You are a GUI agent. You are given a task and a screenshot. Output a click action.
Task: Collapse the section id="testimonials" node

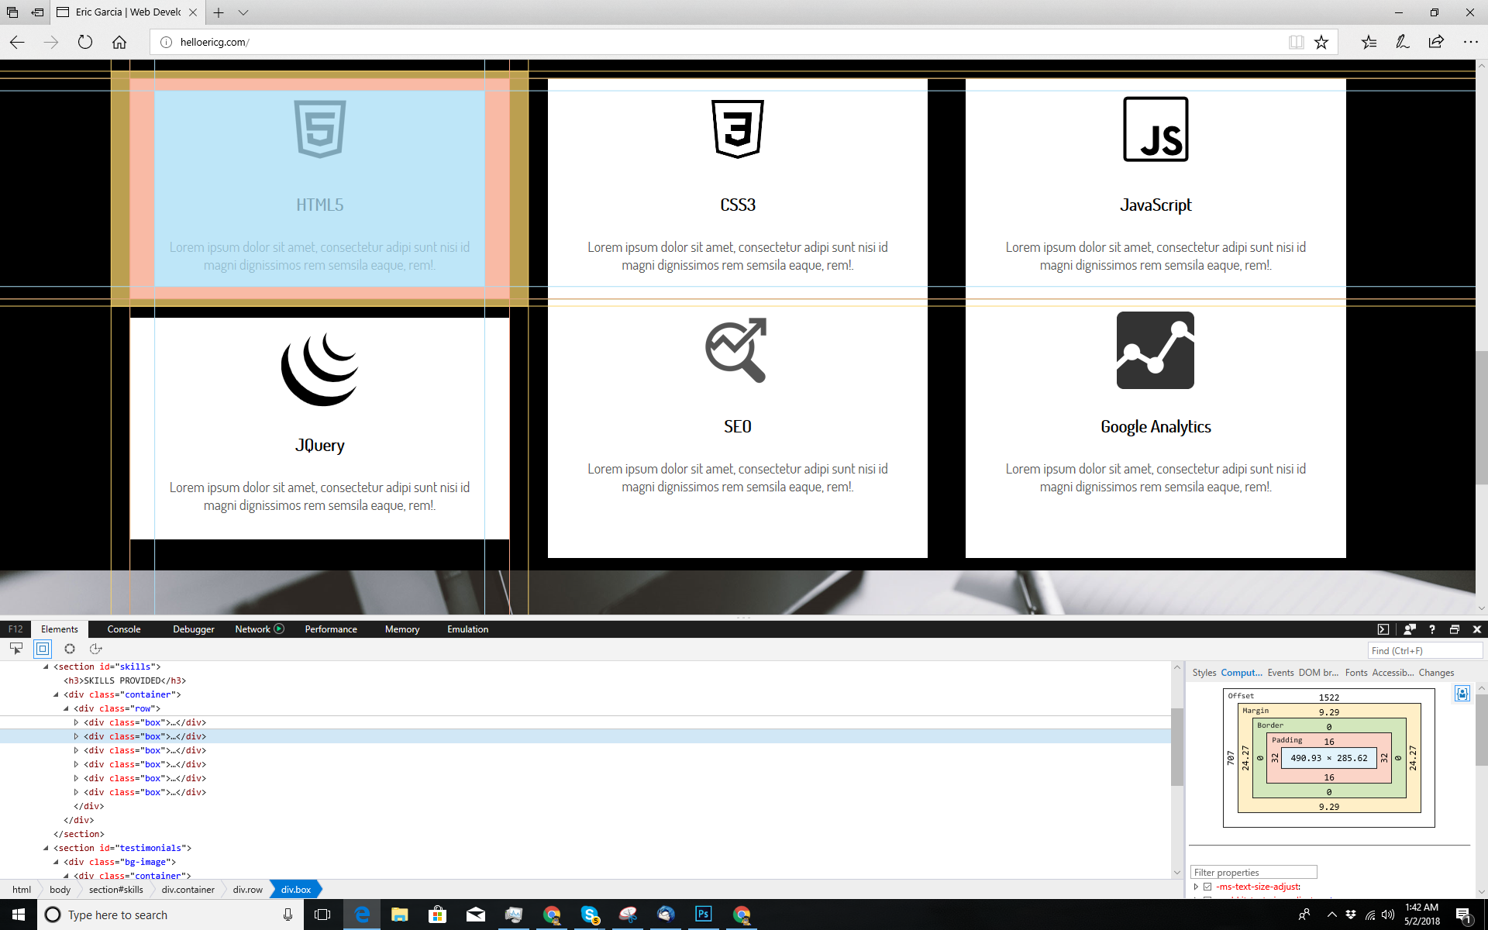click(46, 848)
